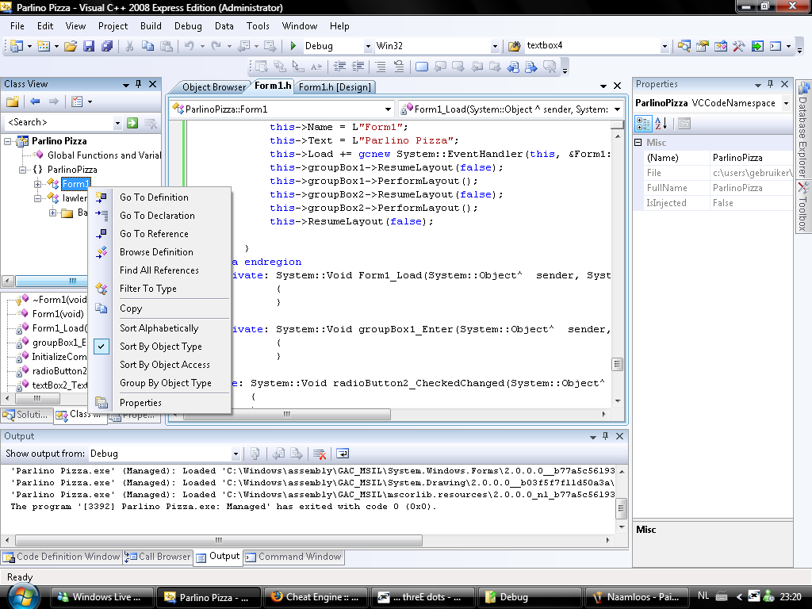Toggle Sort By Object Type checked option
Viewport: 812px width, 609px height.
click(160, 347)
